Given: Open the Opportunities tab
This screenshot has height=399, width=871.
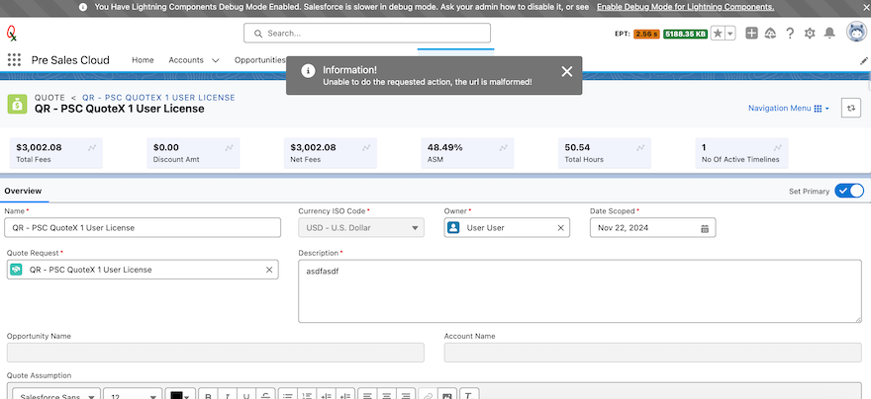Looking at the screenshot, I should coord(259,60).
